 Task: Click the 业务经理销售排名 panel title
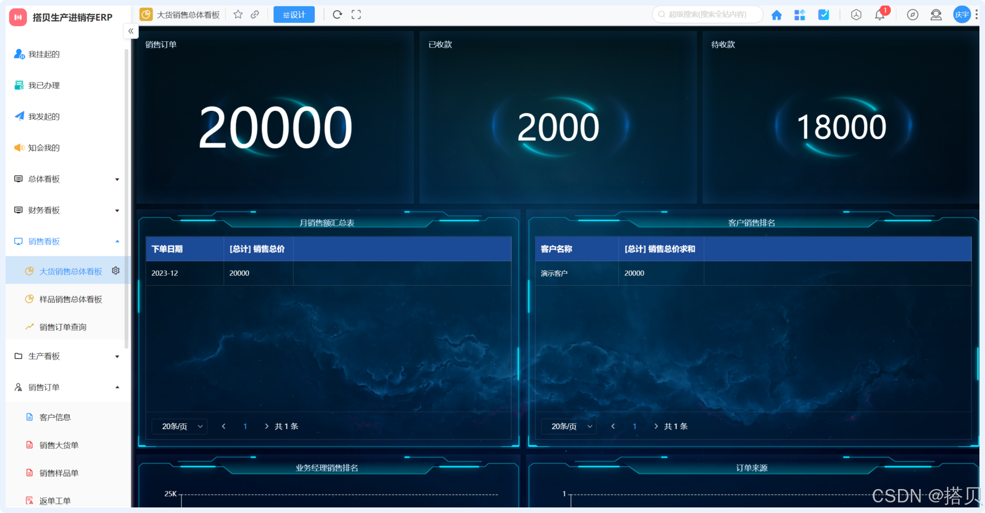pos(327,468)
